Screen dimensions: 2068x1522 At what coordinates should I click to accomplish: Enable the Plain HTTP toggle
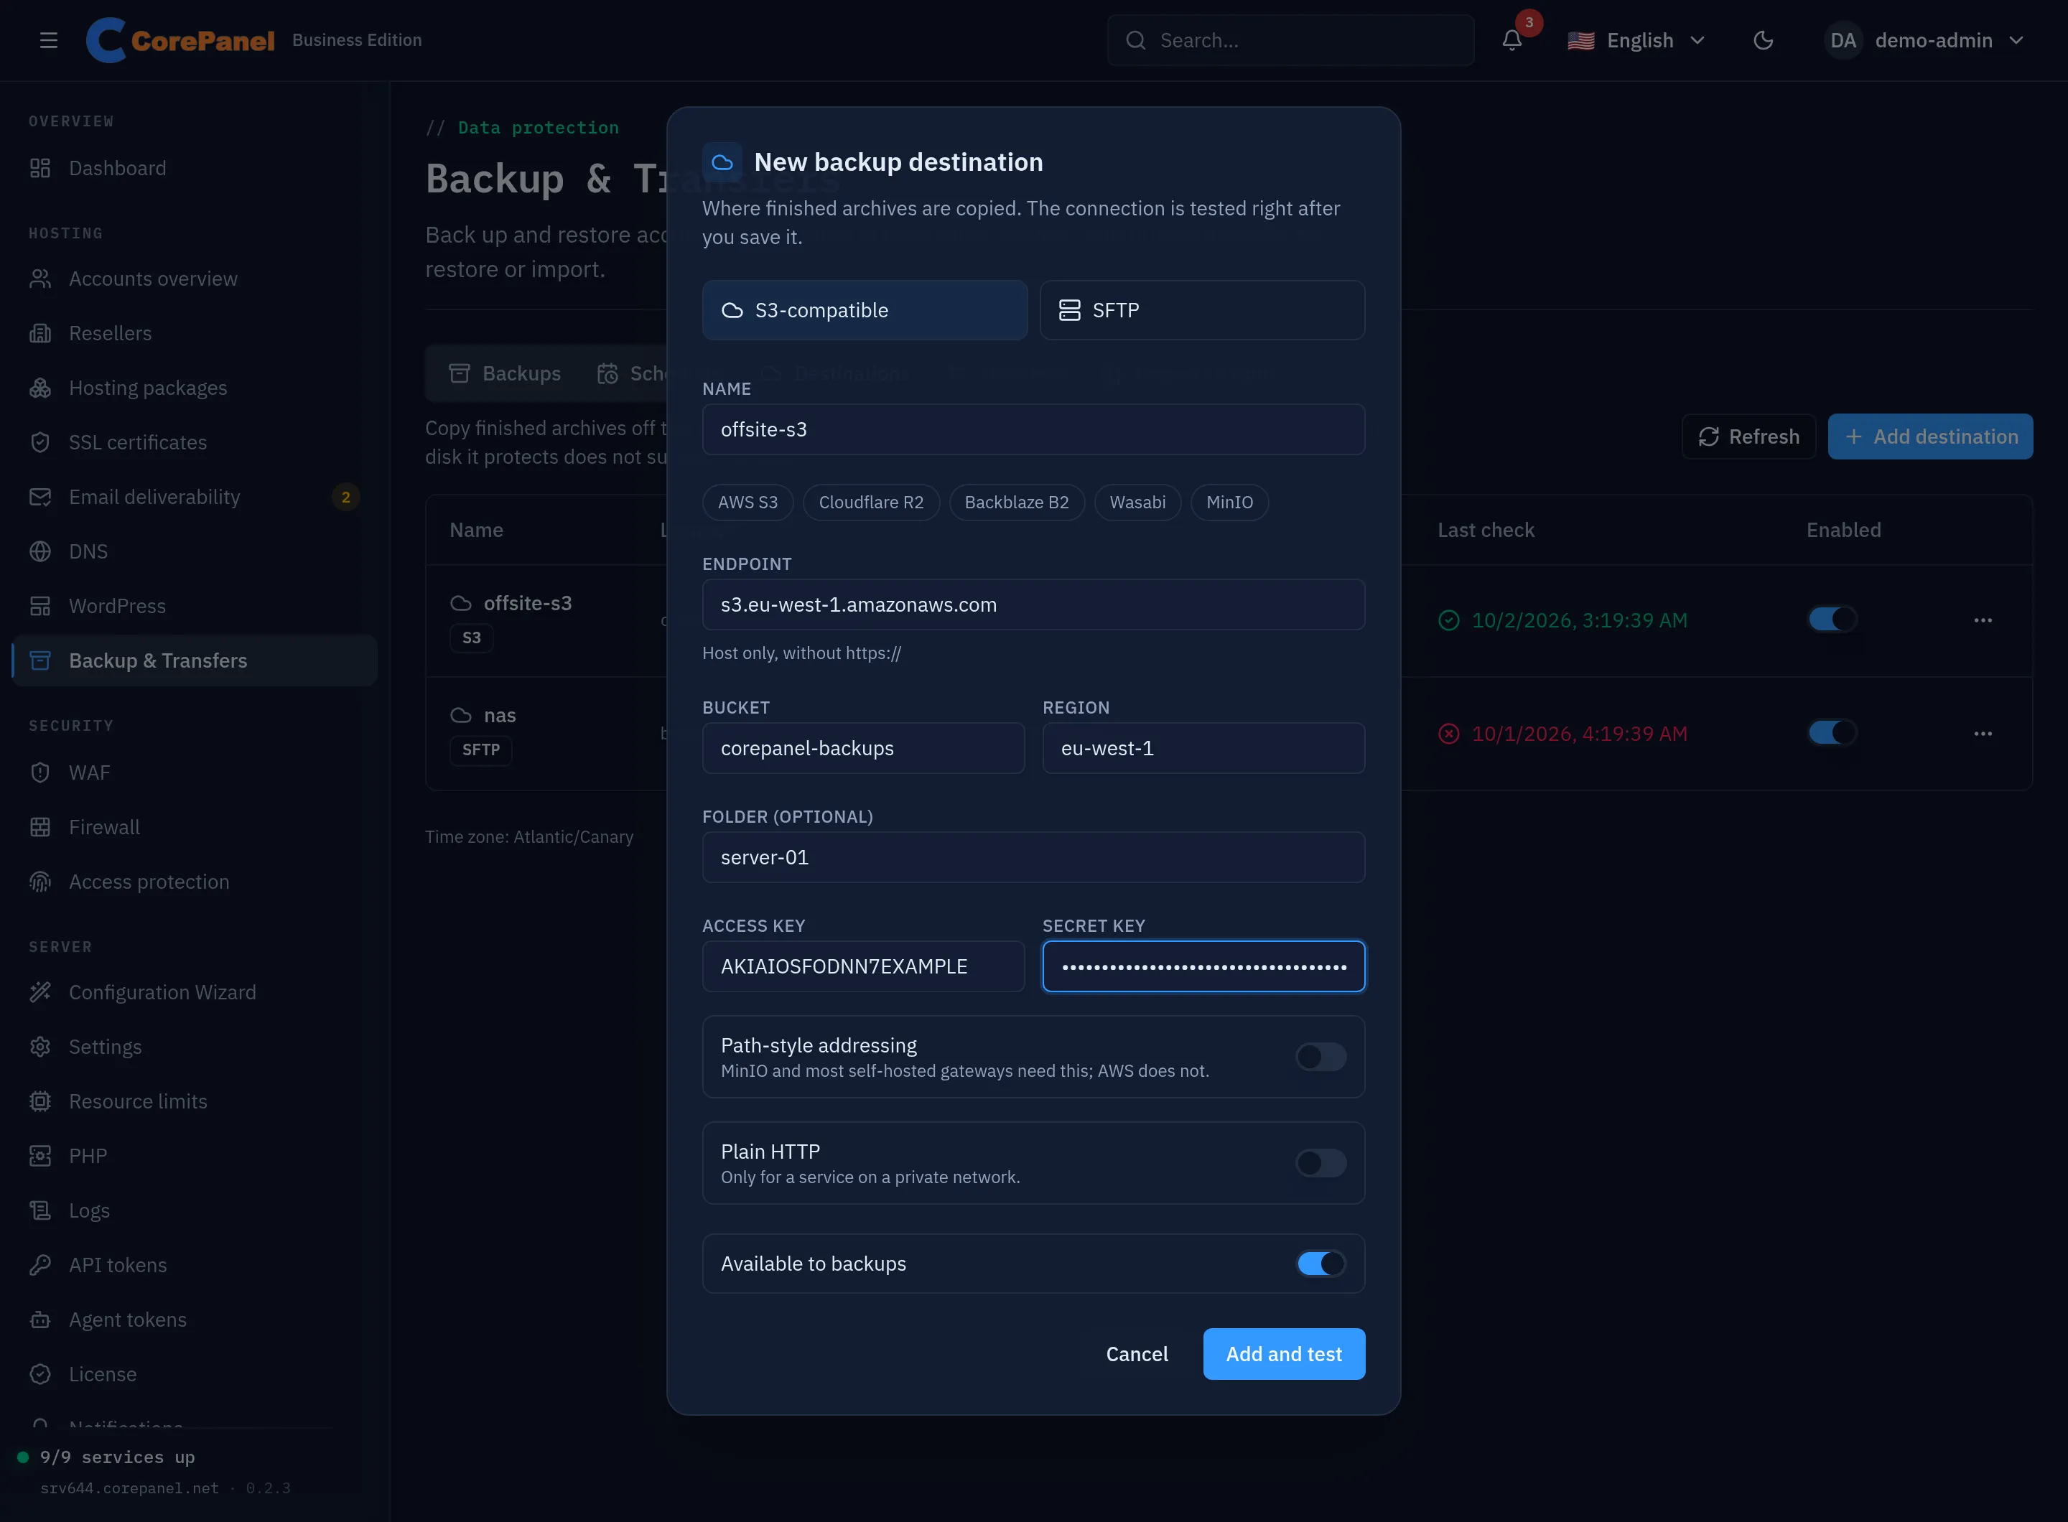[x=1321, y=1163]
